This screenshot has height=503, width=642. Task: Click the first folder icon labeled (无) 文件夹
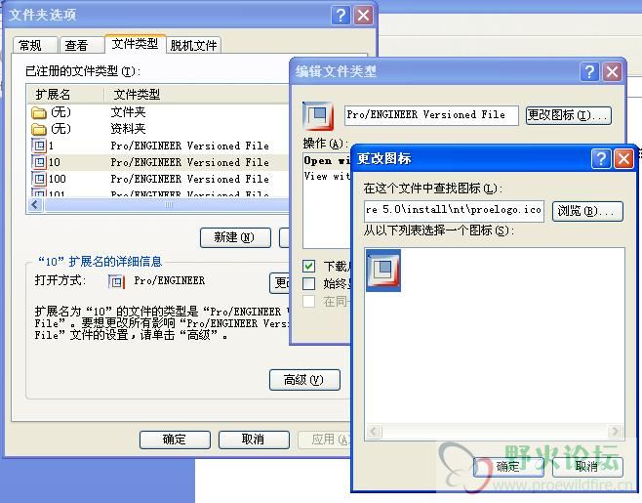39,112
